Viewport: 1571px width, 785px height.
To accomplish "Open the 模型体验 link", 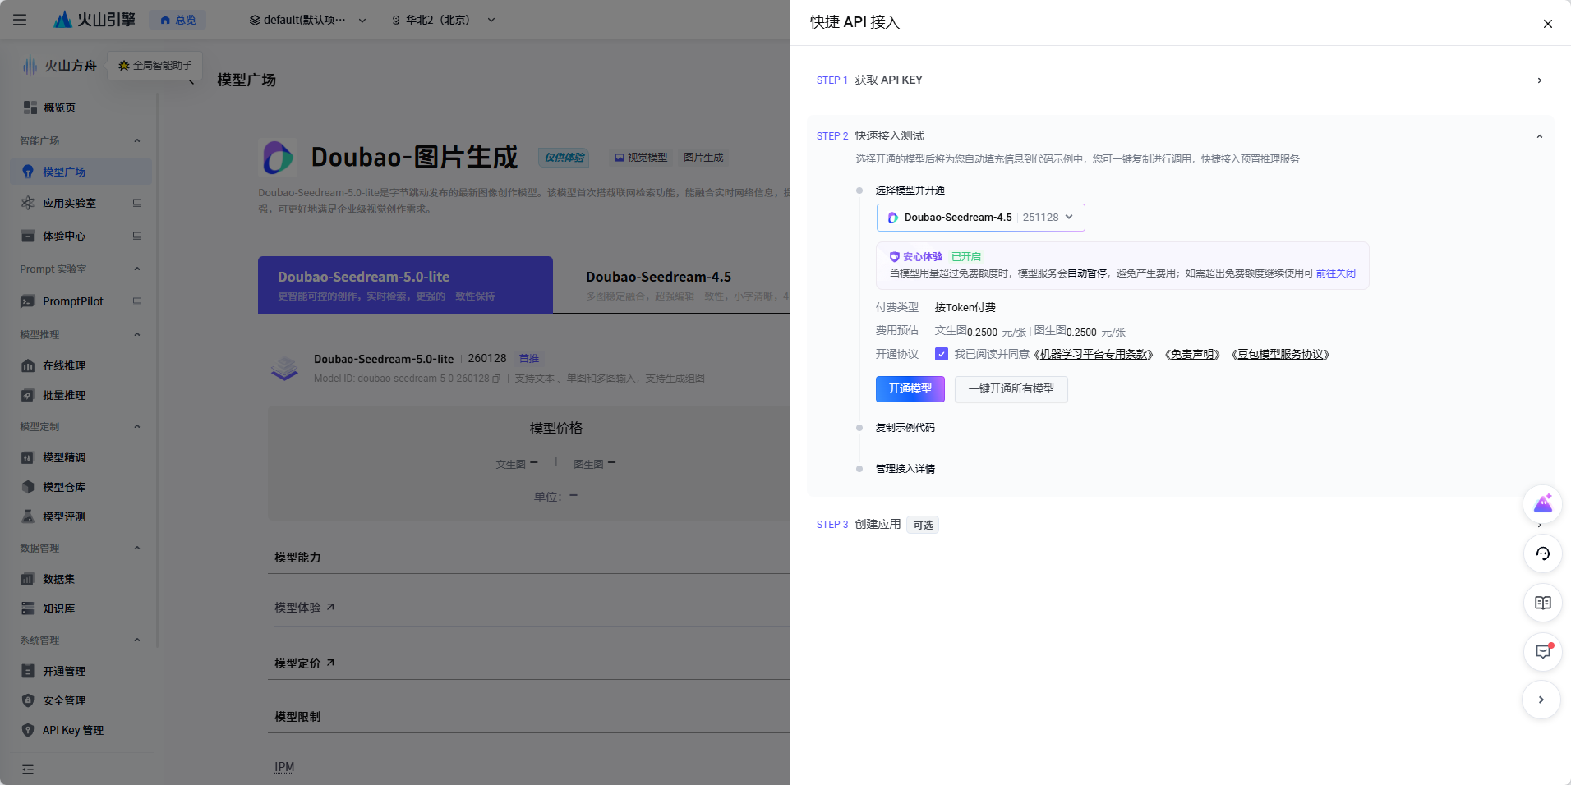I will click(x=304, y=607).
